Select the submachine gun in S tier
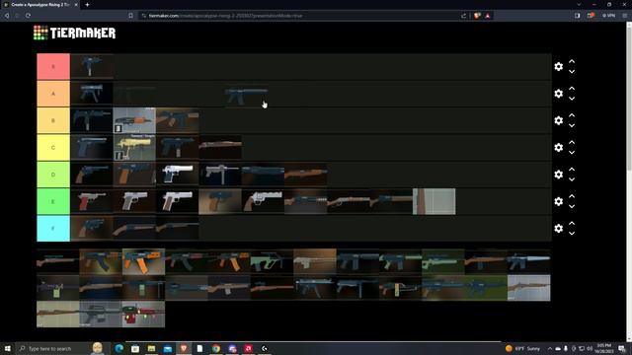Image resolution: width=632 pixels, height=355 pixels. [x=92, y=66]
